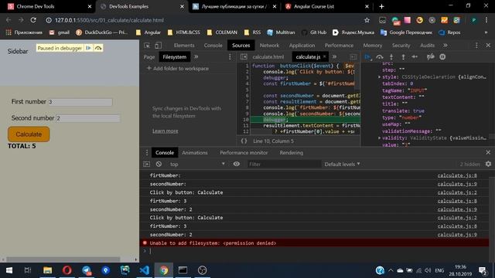Open the Memory panel

pyautogui.click(x=373, y=46)
